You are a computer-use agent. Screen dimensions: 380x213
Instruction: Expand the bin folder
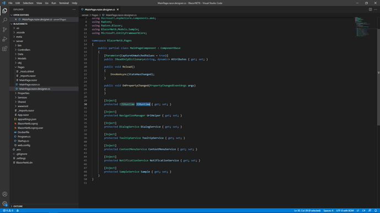point(16,46)
